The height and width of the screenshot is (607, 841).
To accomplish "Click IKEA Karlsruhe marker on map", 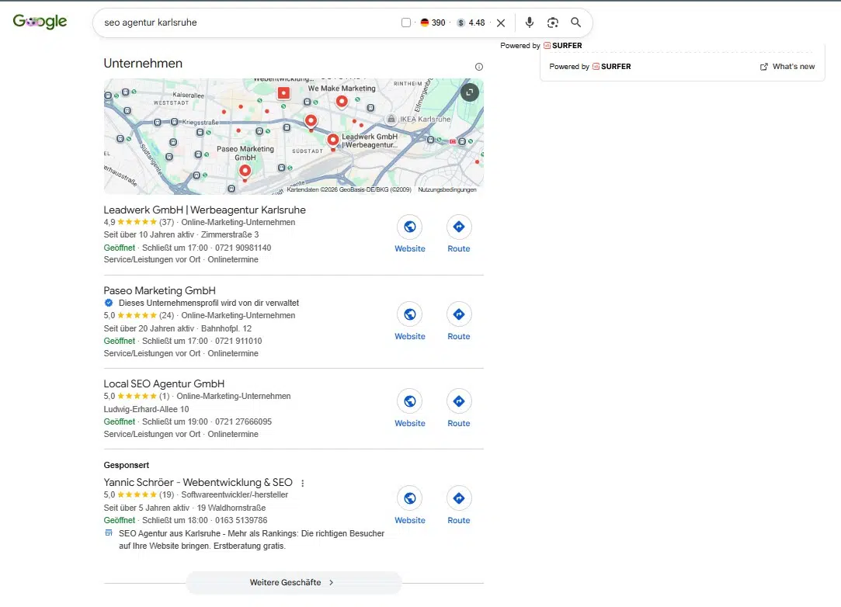I will tap(391, 119).
